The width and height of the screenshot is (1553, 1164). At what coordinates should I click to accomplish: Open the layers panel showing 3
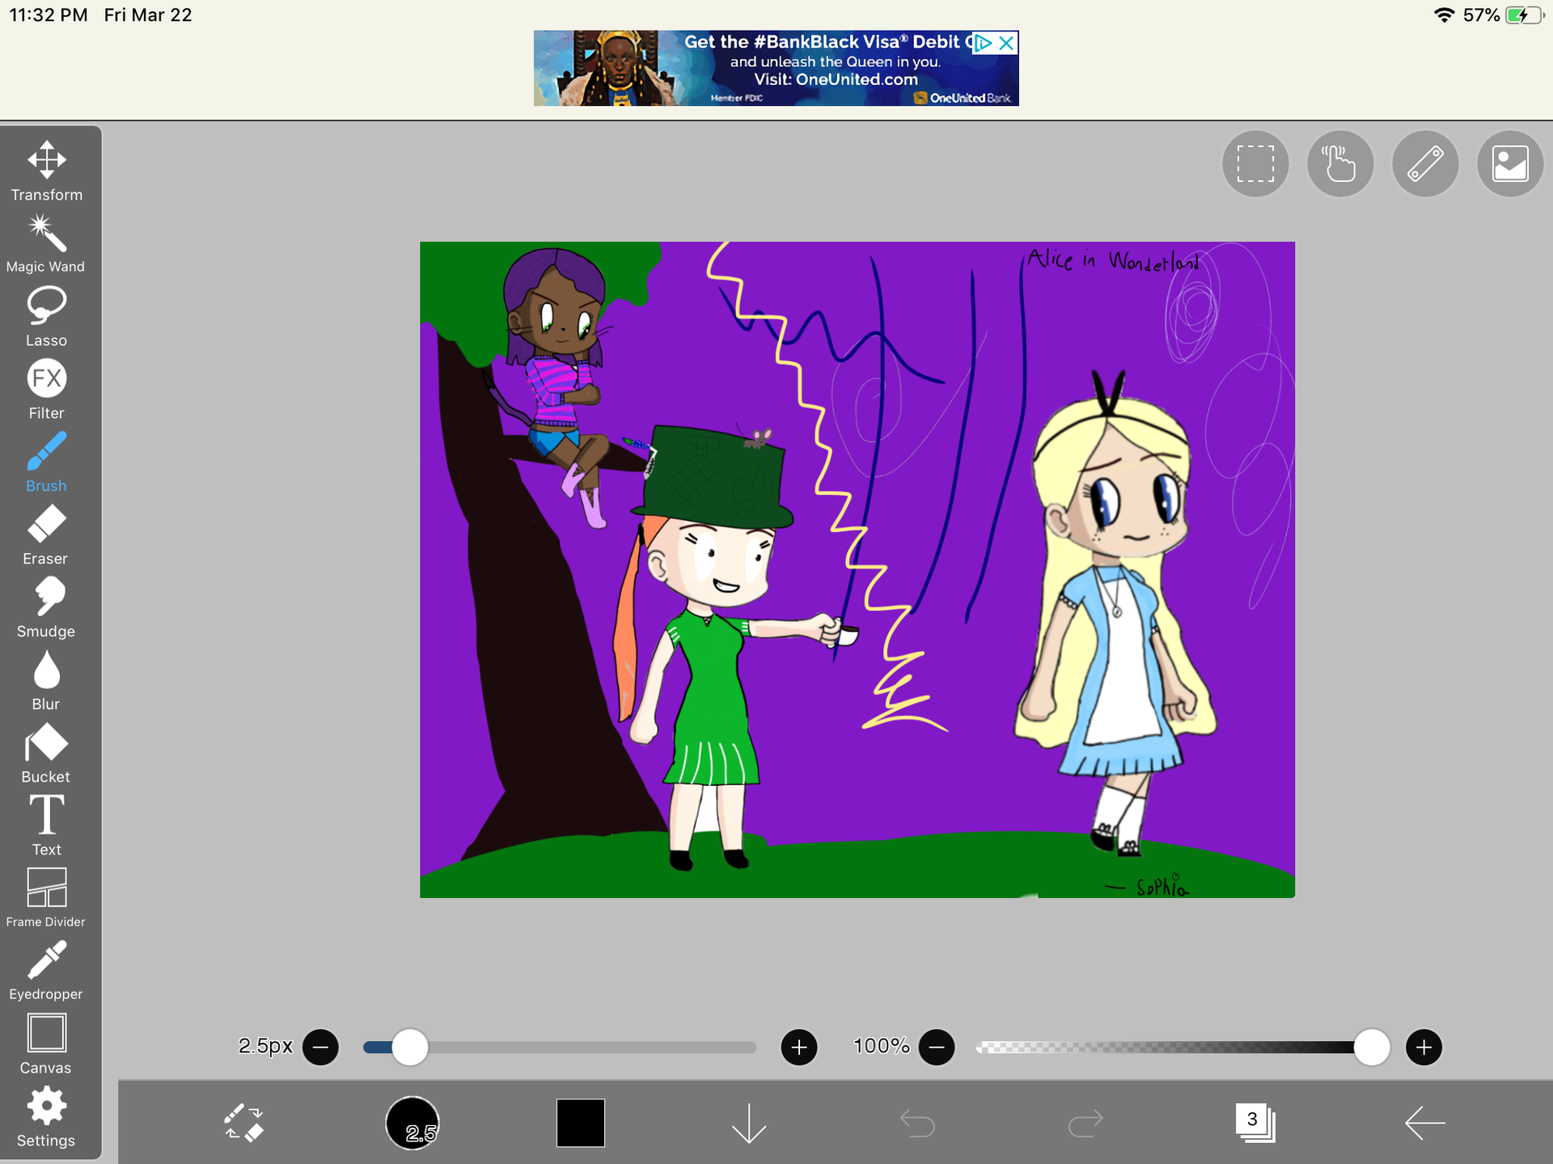pos(1255,1123)
